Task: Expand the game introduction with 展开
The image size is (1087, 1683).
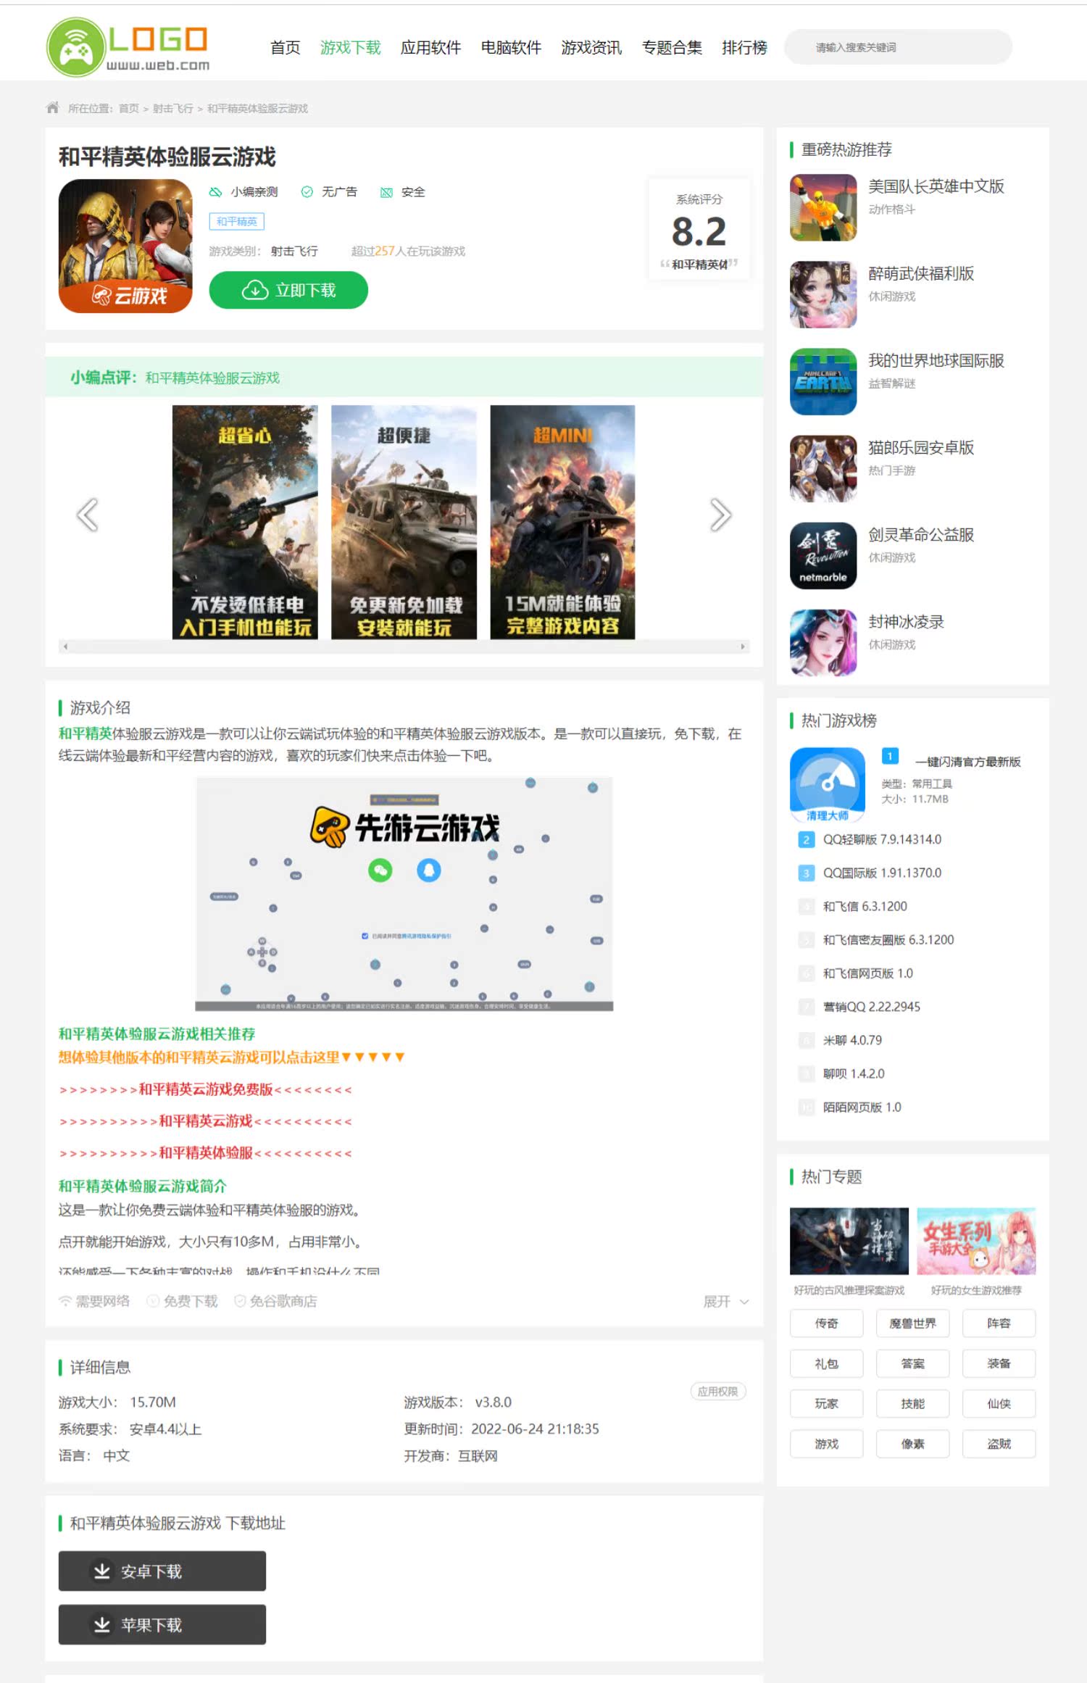Action: [x=726, y=1302]
